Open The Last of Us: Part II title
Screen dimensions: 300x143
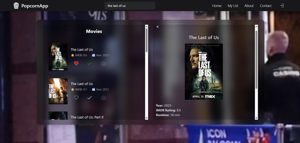[87, 117]
